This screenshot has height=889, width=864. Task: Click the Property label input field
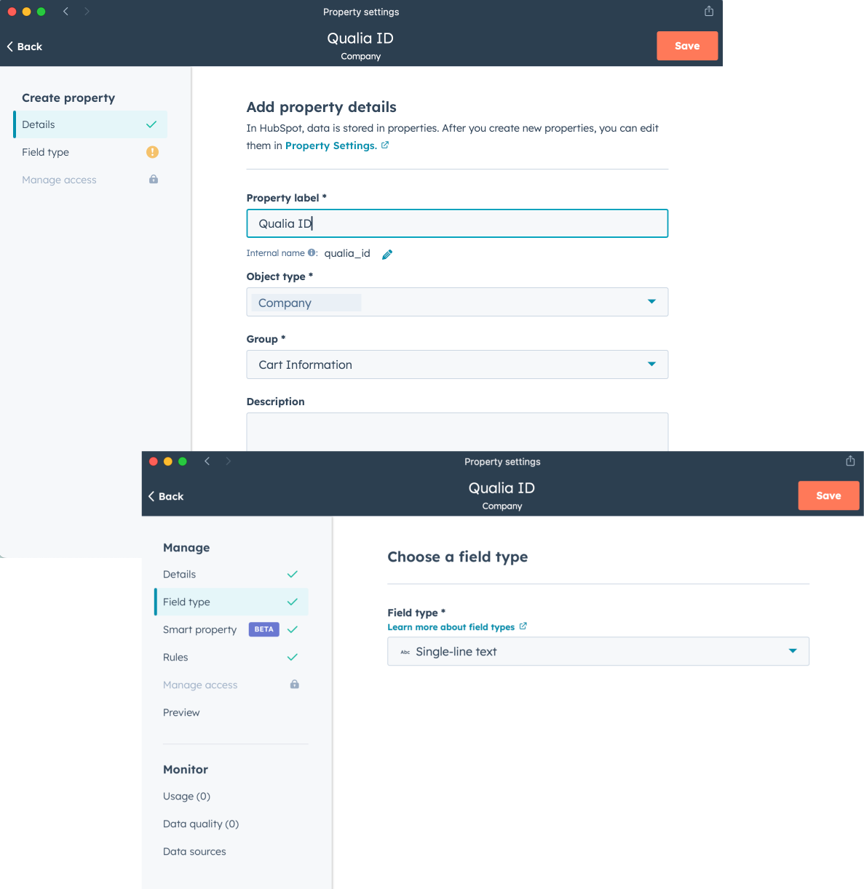point(457,223)
